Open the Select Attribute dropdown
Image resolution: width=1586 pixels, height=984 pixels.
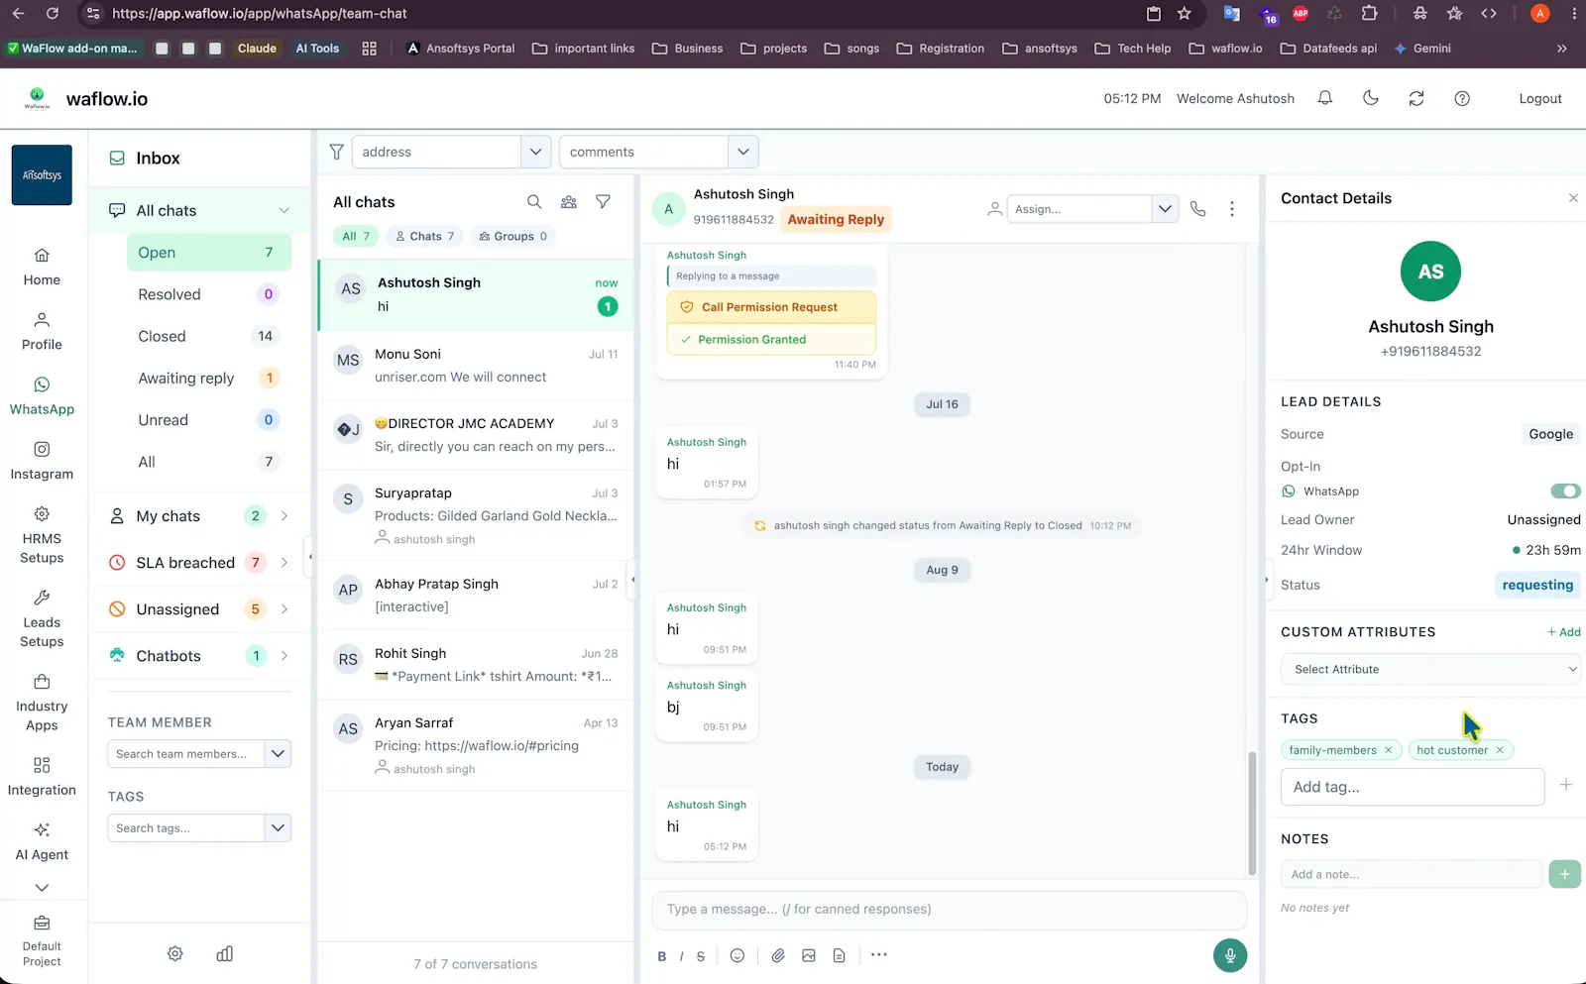pyautogui.click(x=1430, y=670)
